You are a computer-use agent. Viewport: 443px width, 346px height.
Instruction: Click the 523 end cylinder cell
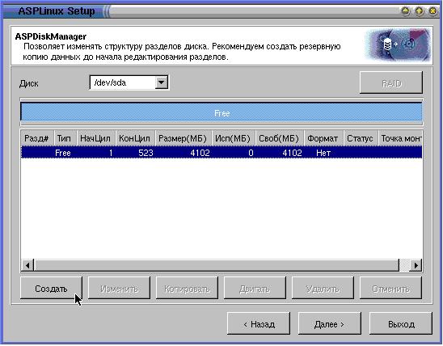coord(146,153)
